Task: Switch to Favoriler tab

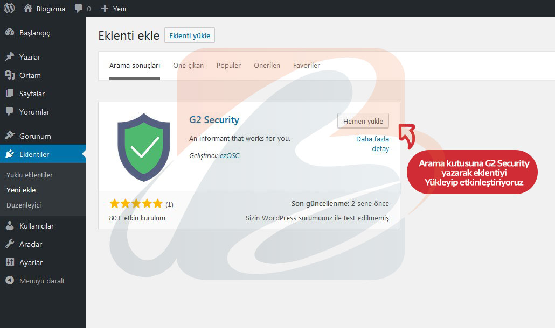Action: point(307,65)
